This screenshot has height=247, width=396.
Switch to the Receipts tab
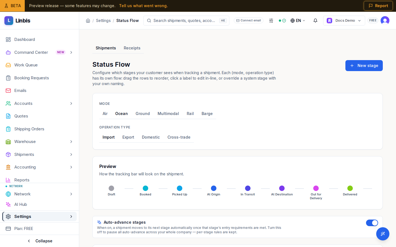132,48
